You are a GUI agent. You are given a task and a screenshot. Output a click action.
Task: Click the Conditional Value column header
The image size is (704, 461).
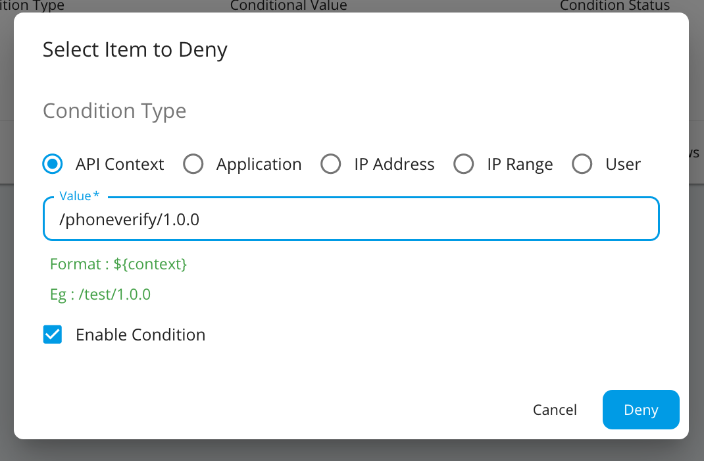click(x=289, y=6)
